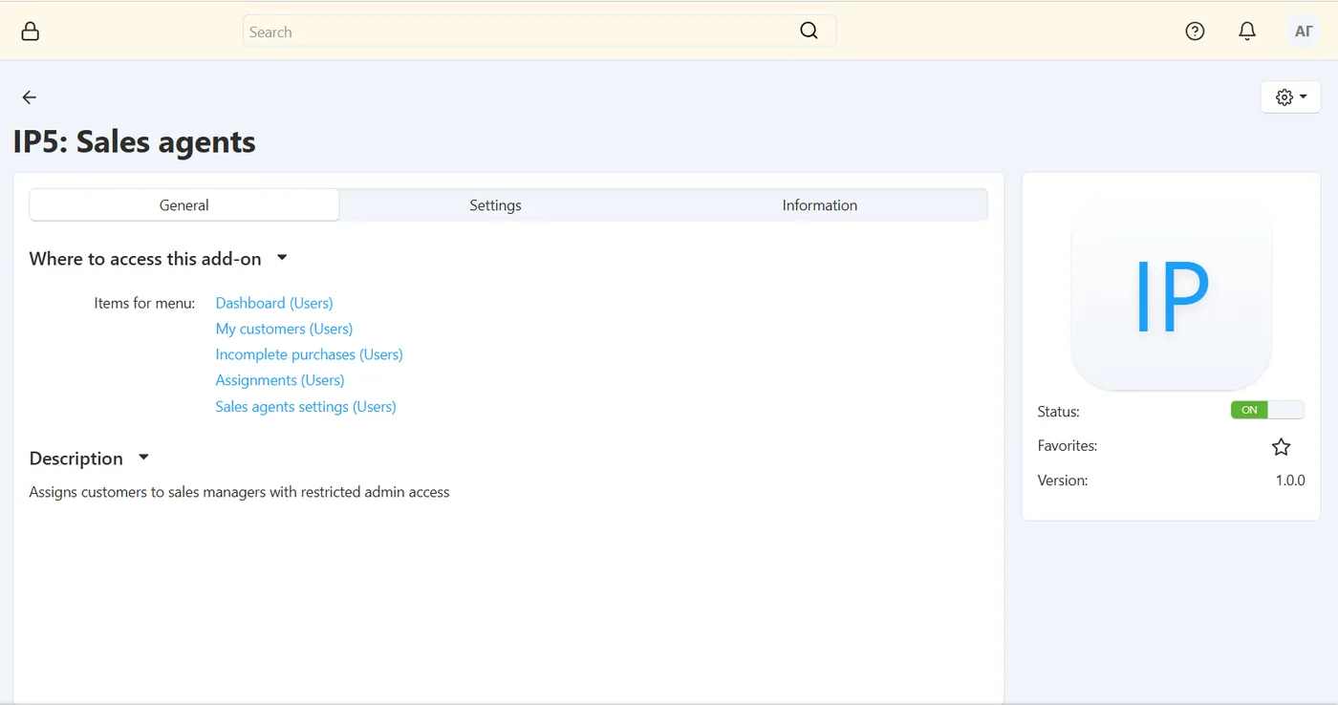Open the Dashboard (Users) link
Viewport: 1338px width, 705px height.
(274, 303)
